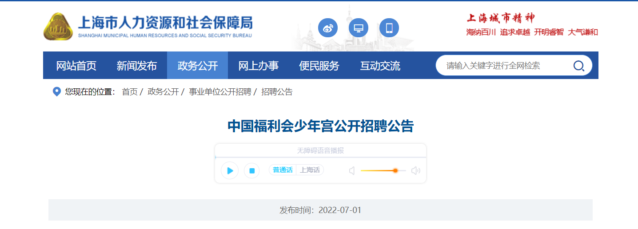Click the loud volume speaker icon

(415, 171)
